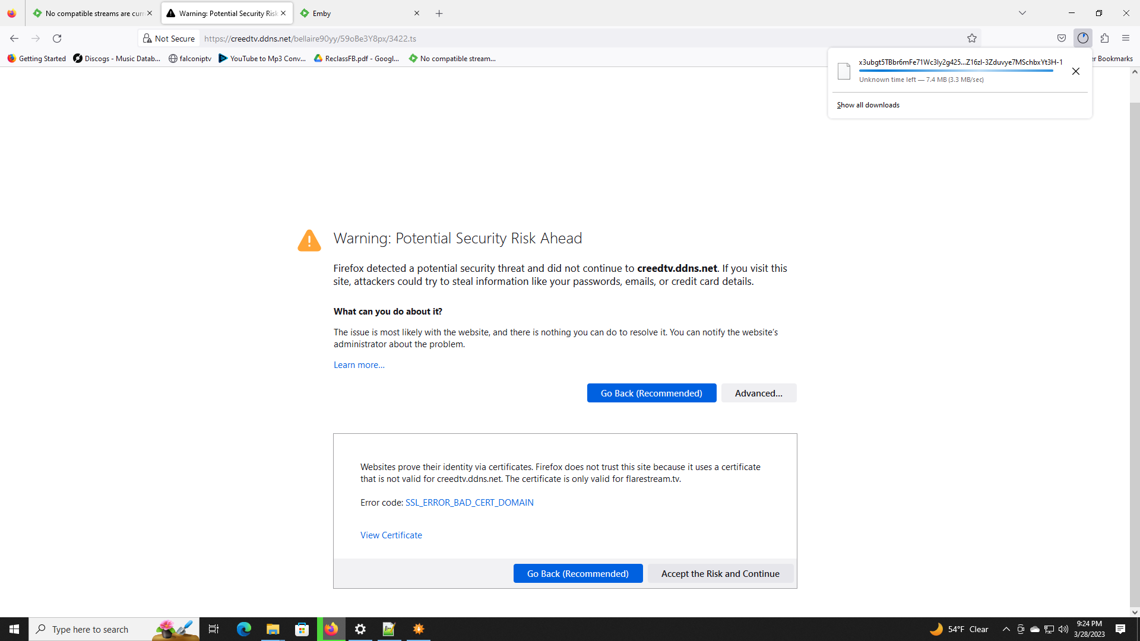This screenshot has width=1140, height=641.
Task: Click the back navigation arrow
Action: [14, 39]
